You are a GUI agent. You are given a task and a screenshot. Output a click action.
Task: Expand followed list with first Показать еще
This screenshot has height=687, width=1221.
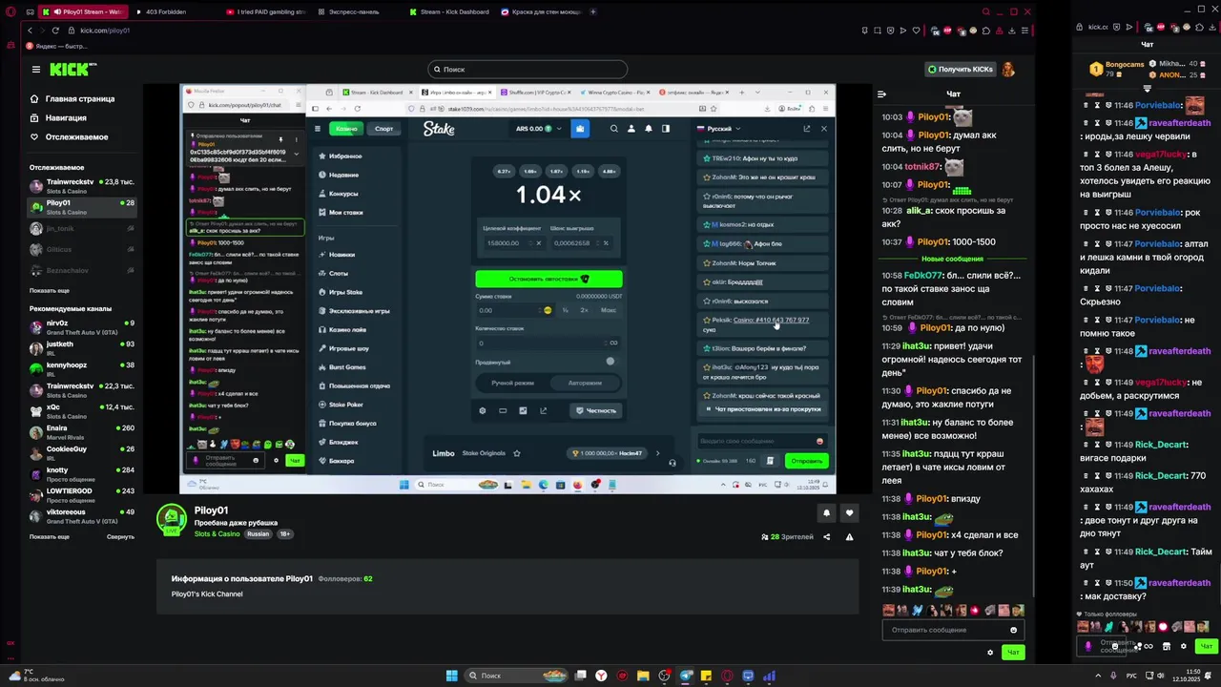coord(49,290)
